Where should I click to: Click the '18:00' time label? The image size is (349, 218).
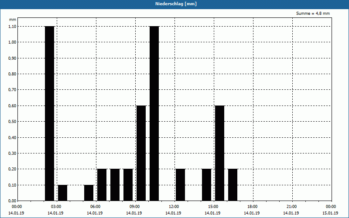253,207
